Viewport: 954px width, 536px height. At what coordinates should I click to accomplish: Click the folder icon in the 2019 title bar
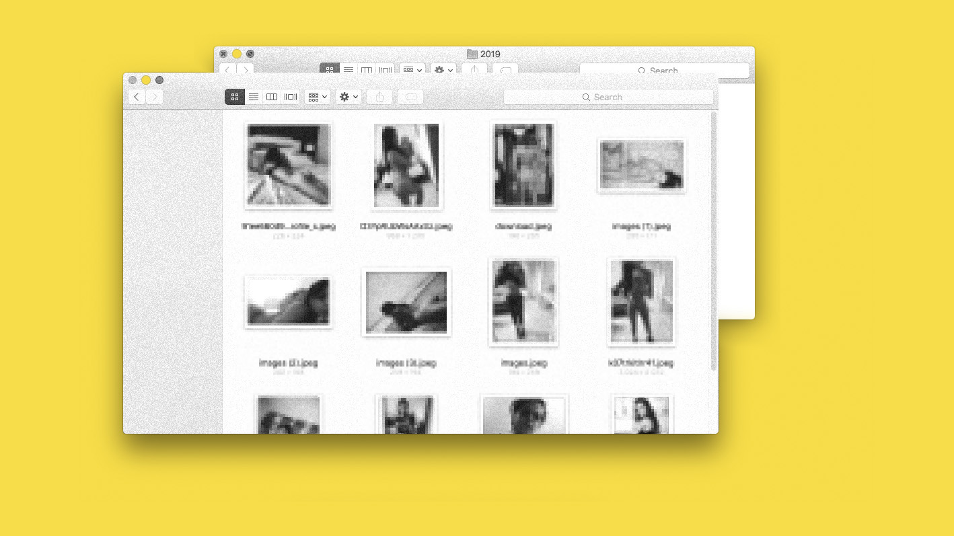472,54
